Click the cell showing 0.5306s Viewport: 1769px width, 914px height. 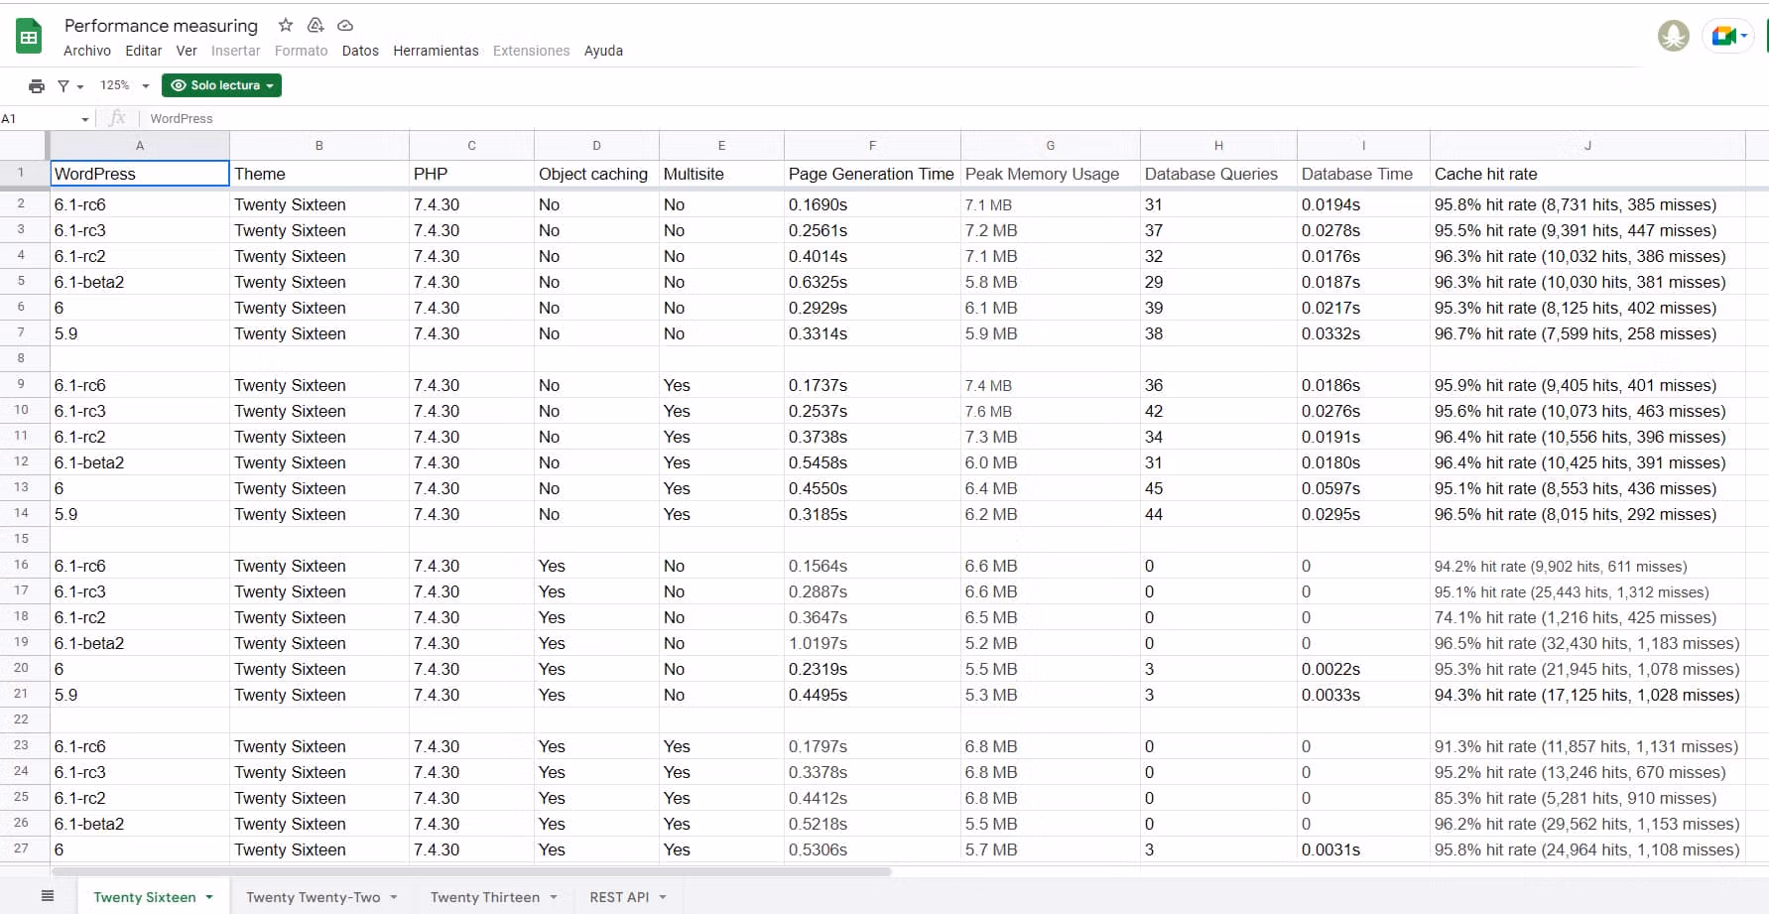point(872,849)
